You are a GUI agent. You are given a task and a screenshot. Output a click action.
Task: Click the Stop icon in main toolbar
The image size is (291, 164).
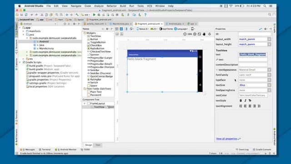[x=117, y=15]
